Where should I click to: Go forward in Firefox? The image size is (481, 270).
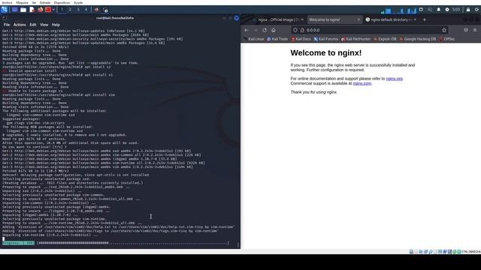coord(256,30)
